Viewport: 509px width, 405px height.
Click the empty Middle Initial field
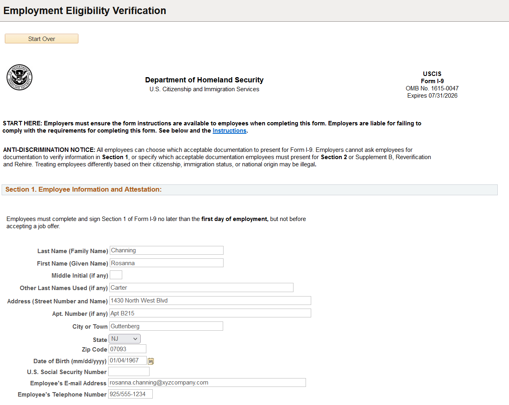[x=116, y=274]
